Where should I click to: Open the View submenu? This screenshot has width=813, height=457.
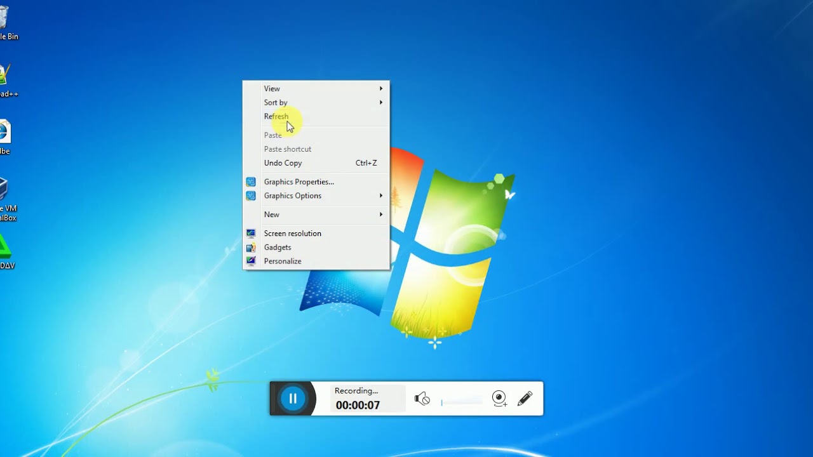(316, 89)
